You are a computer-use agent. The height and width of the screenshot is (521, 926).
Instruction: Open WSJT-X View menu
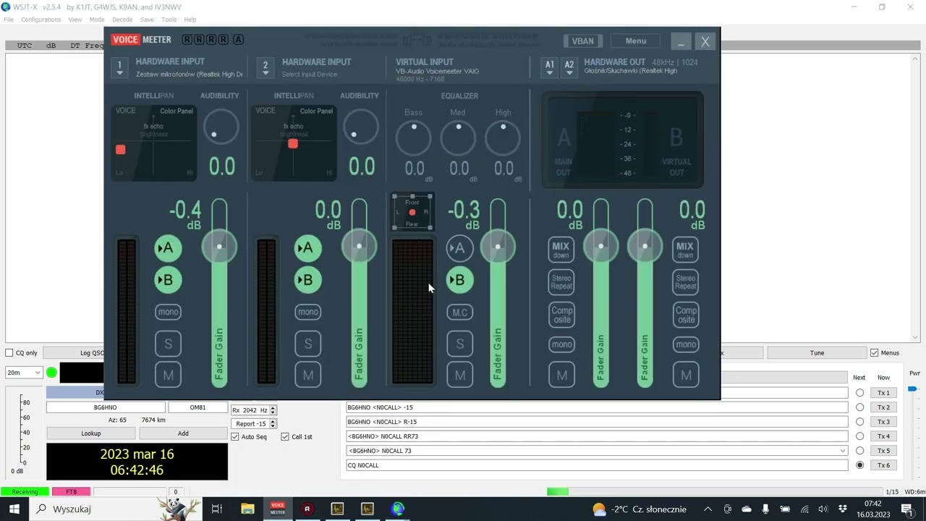(x=75, y=20)
